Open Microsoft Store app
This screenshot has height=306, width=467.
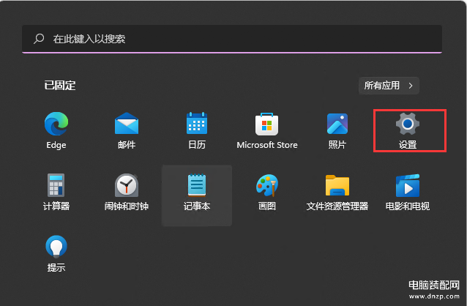point(267,124)
